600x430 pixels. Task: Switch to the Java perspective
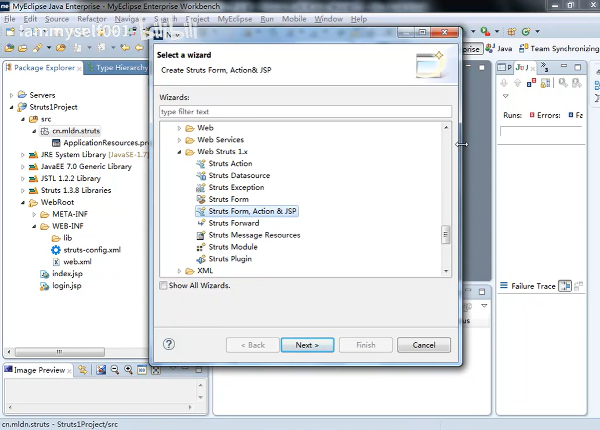499,49
